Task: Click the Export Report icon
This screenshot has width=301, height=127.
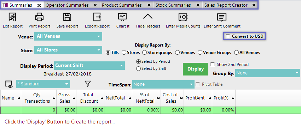Action: tap(97, 17)
